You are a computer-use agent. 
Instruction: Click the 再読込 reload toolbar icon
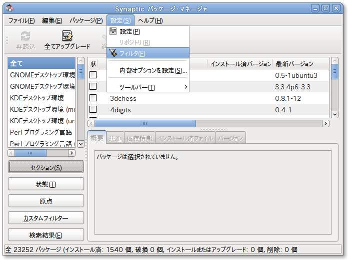point(25,36)
